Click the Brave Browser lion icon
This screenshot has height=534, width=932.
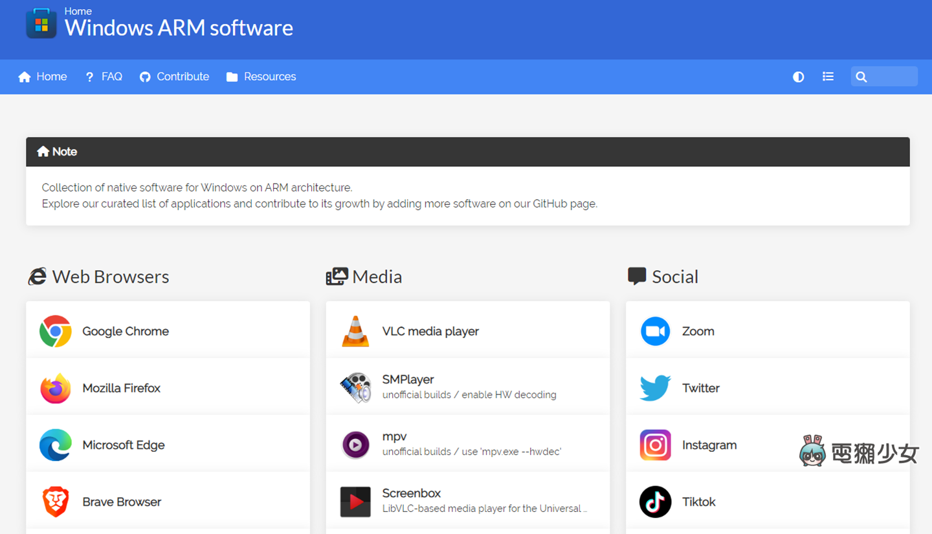coord(56,502)
